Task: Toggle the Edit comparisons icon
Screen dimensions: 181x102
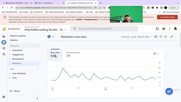Action: pos(156,37)
